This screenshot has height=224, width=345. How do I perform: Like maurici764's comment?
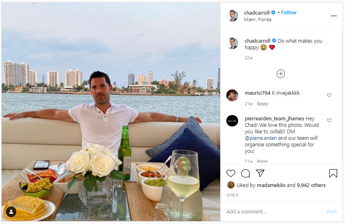coord(329,95)
